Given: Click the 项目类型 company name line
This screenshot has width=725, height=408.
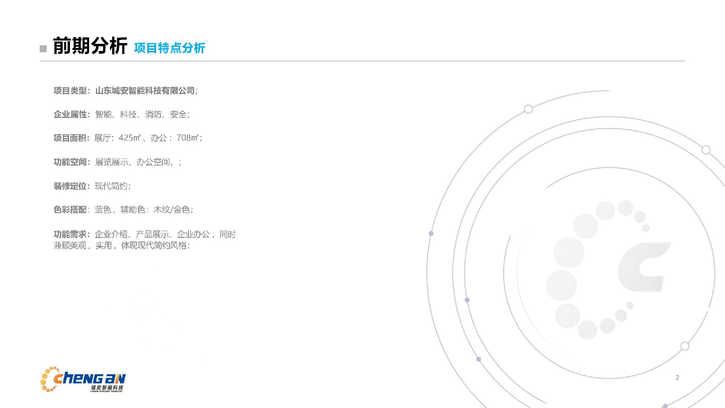Looking at the screenshot, I should [125, 91].
